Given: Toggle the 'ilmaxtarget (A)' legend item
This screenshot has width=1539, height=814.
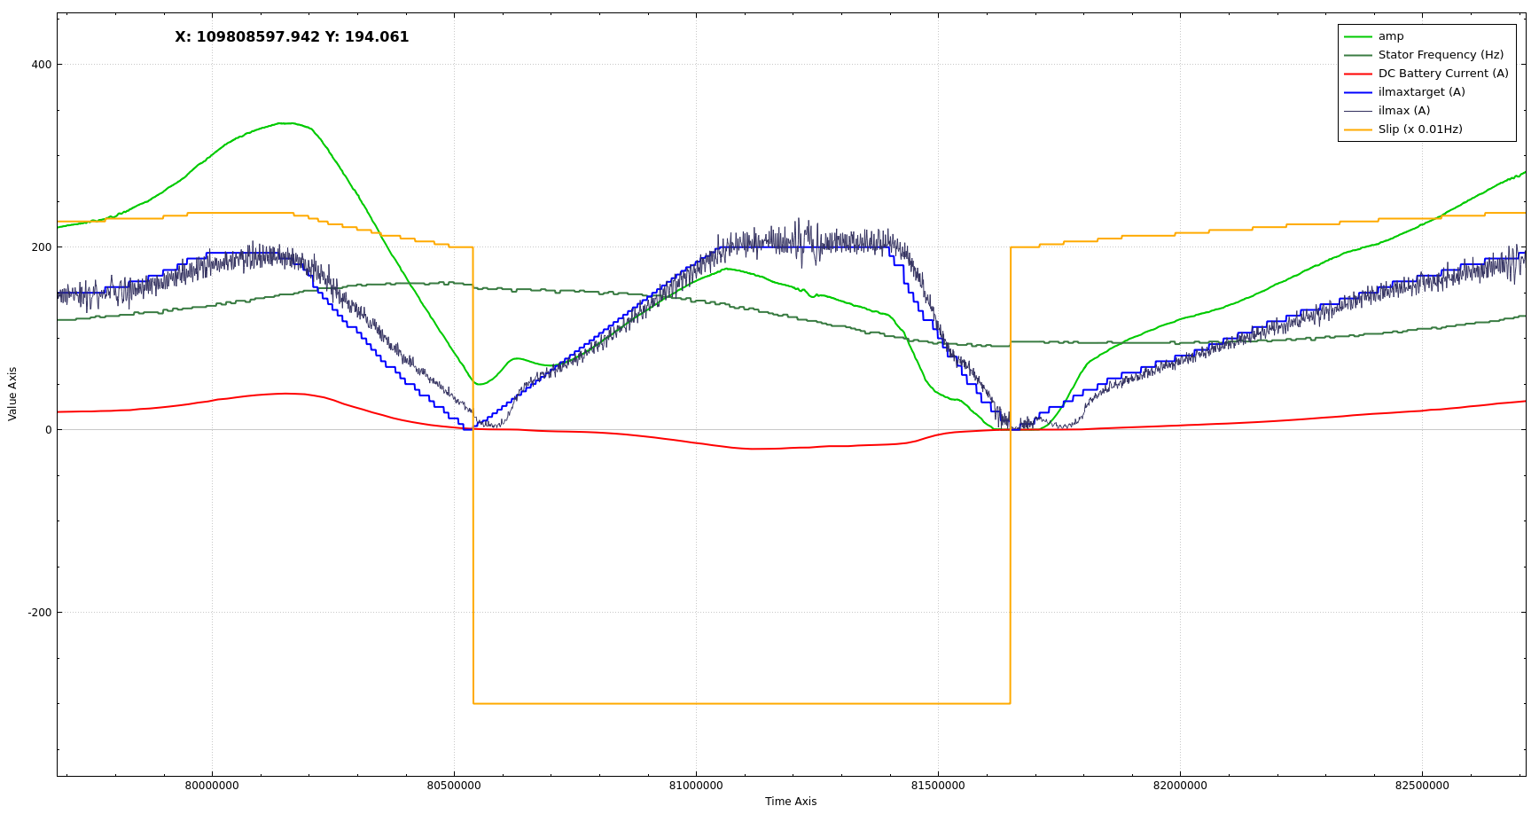Looking at the screenshot, I should 1421,92.
